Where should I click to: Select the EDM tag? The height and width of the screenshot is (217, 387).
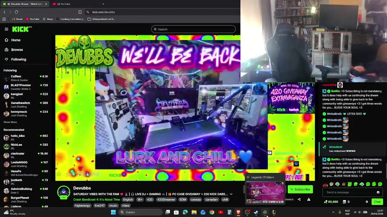click(x=183, y=200)
